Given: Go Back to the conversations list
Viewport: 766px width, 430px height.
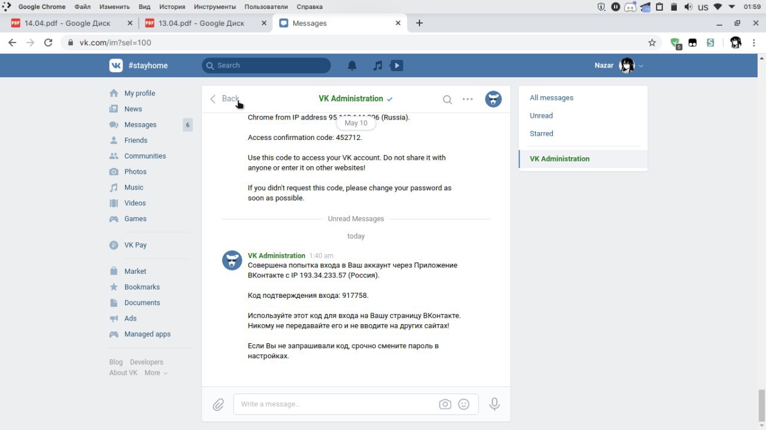Looking at the screenshot, I should click(x=224, y=99).
